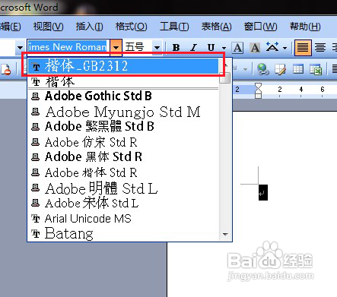The height and width of the screenshot is (297, 337).
Task: Choose Adobe 仿宋 Std R font
Action: tap(123, 142)
